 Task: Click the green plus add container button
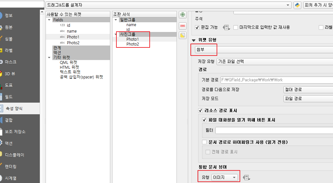[x=182, y=15]
